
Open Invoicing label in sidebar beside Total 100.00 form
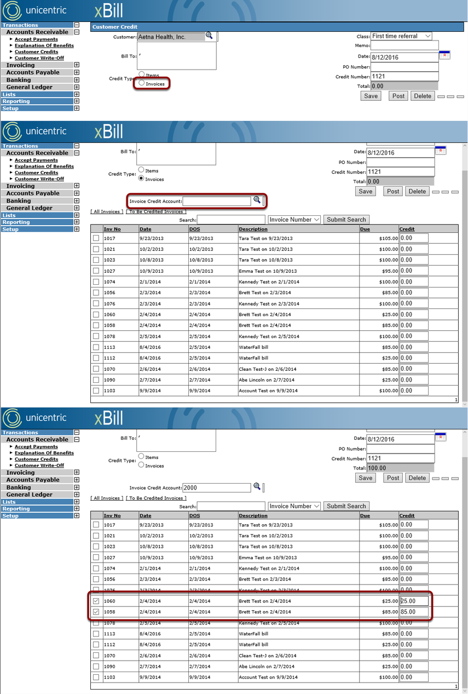click(x=20, y=473)
